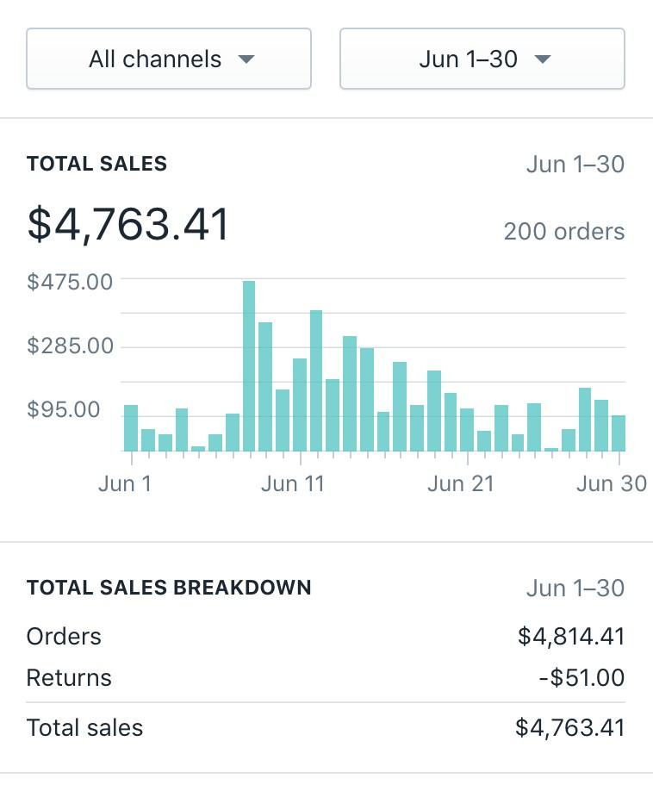Image resolution: width=653 pixels, height=791 pixels.
Task: Open the Jun 1–30 date range dropdown
Action: (482, 59)
